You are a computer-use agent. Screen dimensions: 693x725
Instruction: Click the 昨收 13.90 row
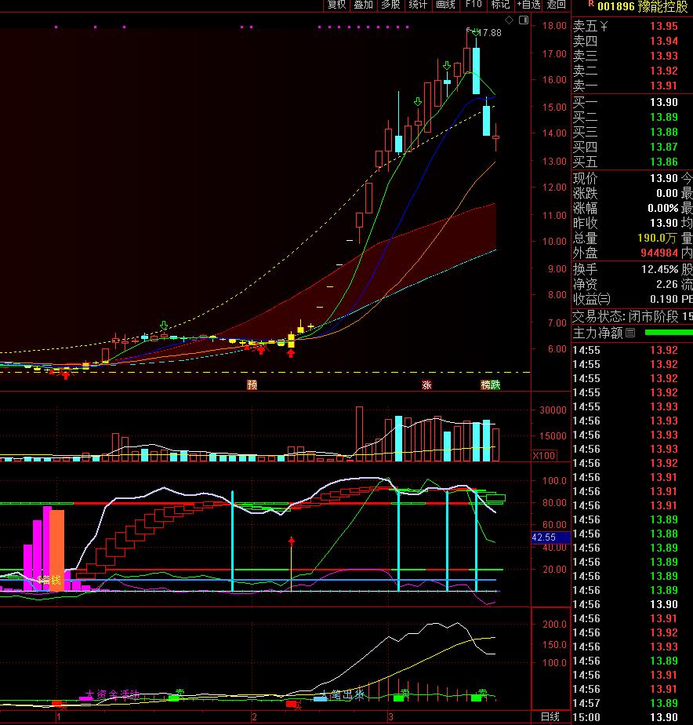click(x=626, y=223)
